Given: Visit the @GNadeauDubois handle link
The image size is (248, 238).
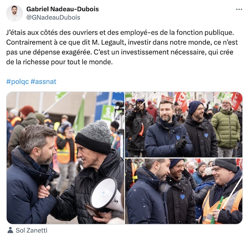Looking at the screenshot, I should (x=53, y=17).
